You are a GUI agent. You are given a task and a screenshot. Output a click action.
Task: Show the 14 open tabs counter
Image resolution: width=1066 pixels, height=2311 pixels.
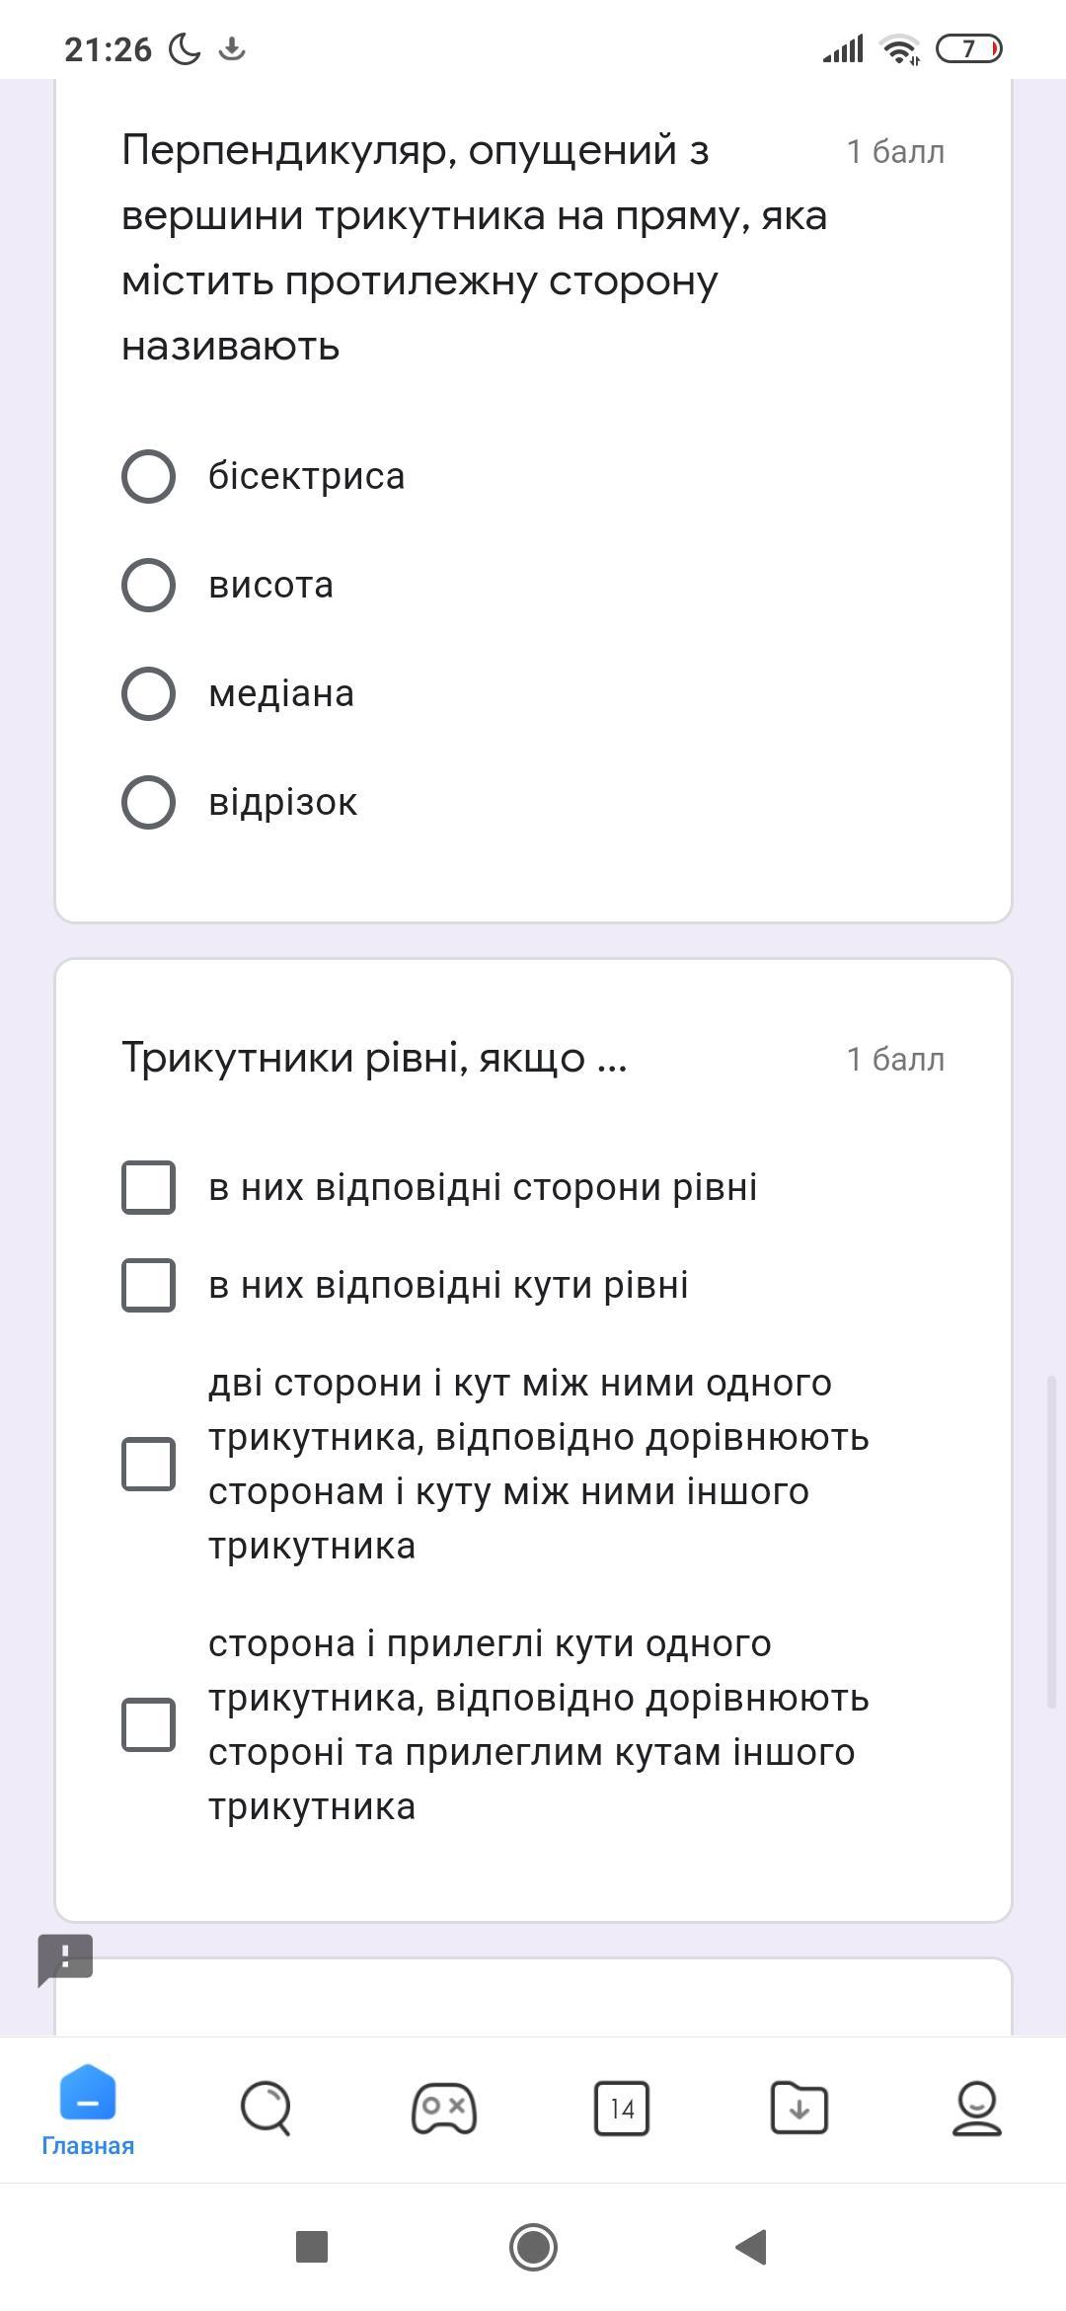(x=621, y=2109)
